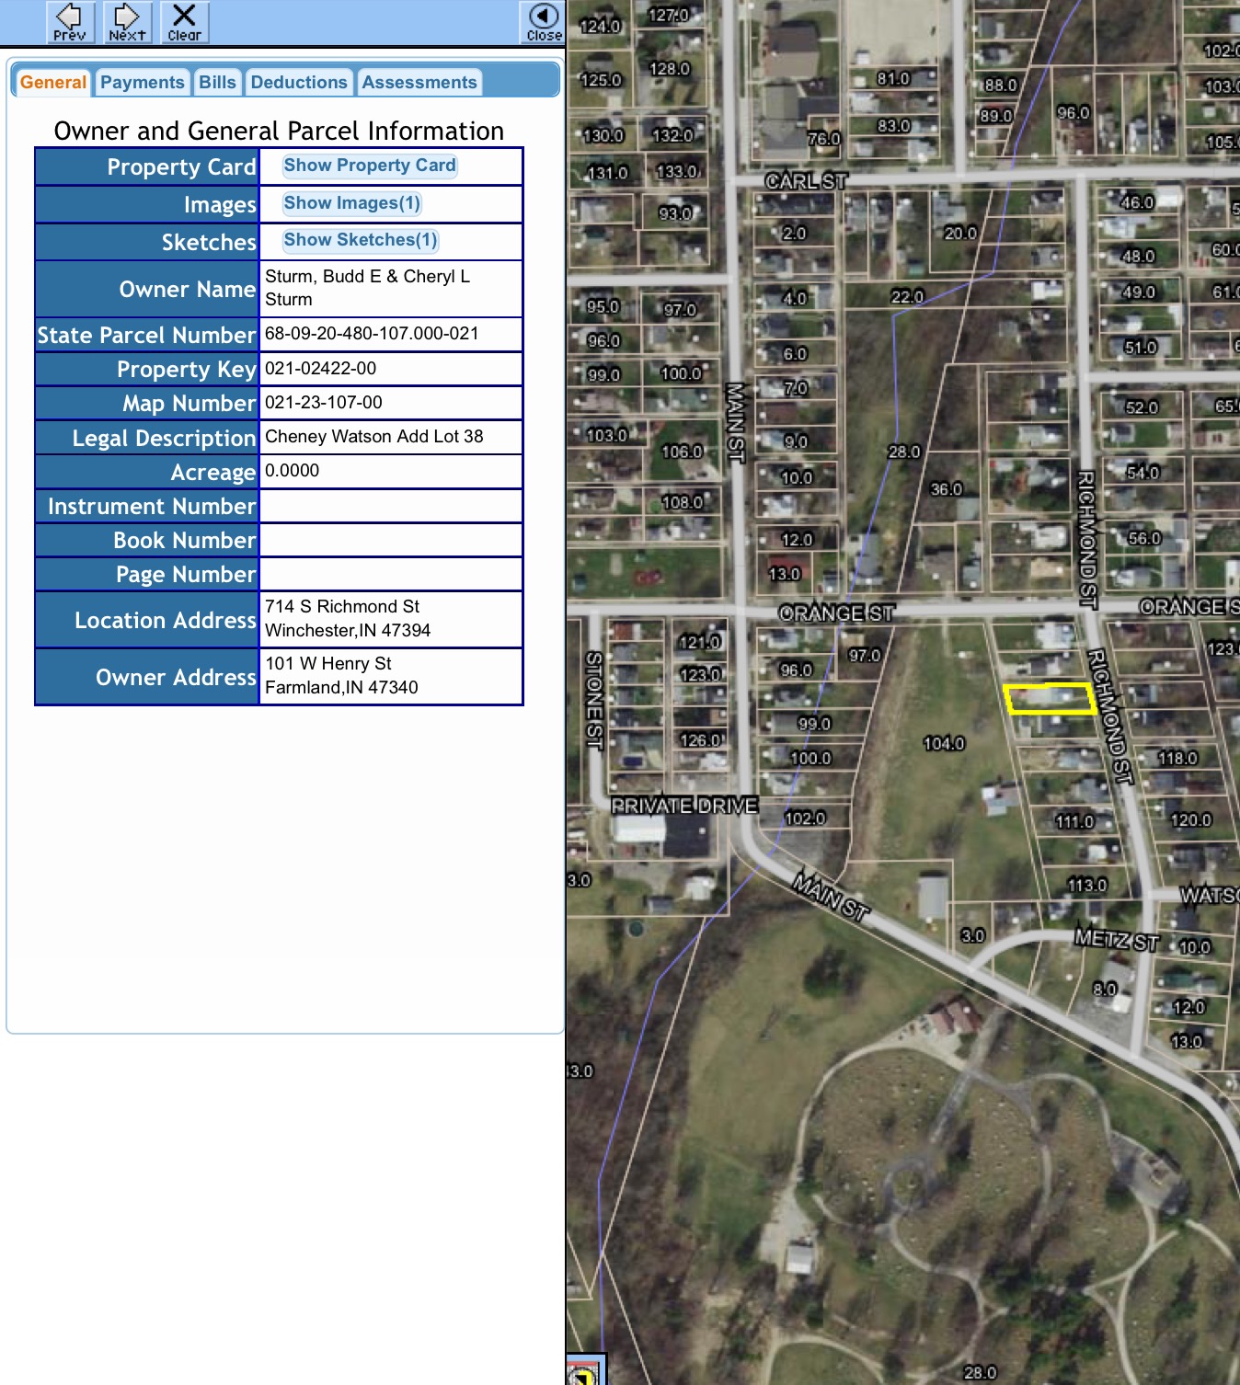
Task: Click parcel 120.0 on the map
Action: click(x=1190, y=819)
